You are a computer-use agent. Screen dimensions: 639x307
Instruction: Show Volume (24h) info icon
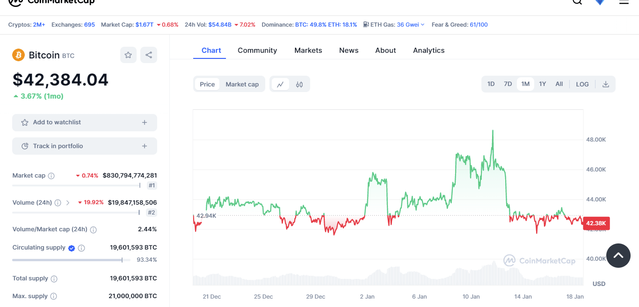(x=58, y=203)
